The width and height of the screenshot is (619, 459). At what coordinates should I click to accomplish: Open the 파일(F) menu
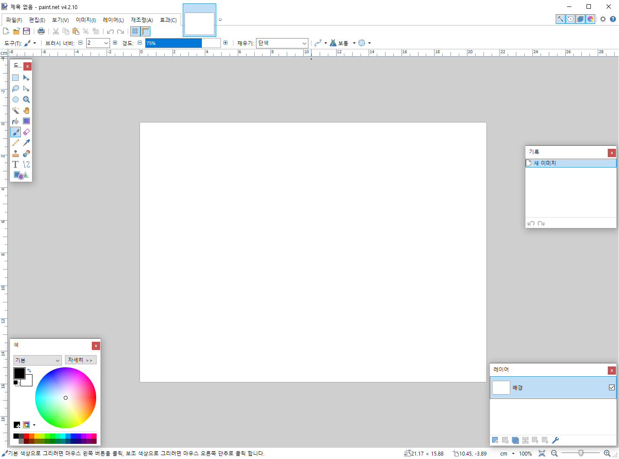[x=14, y=20]
